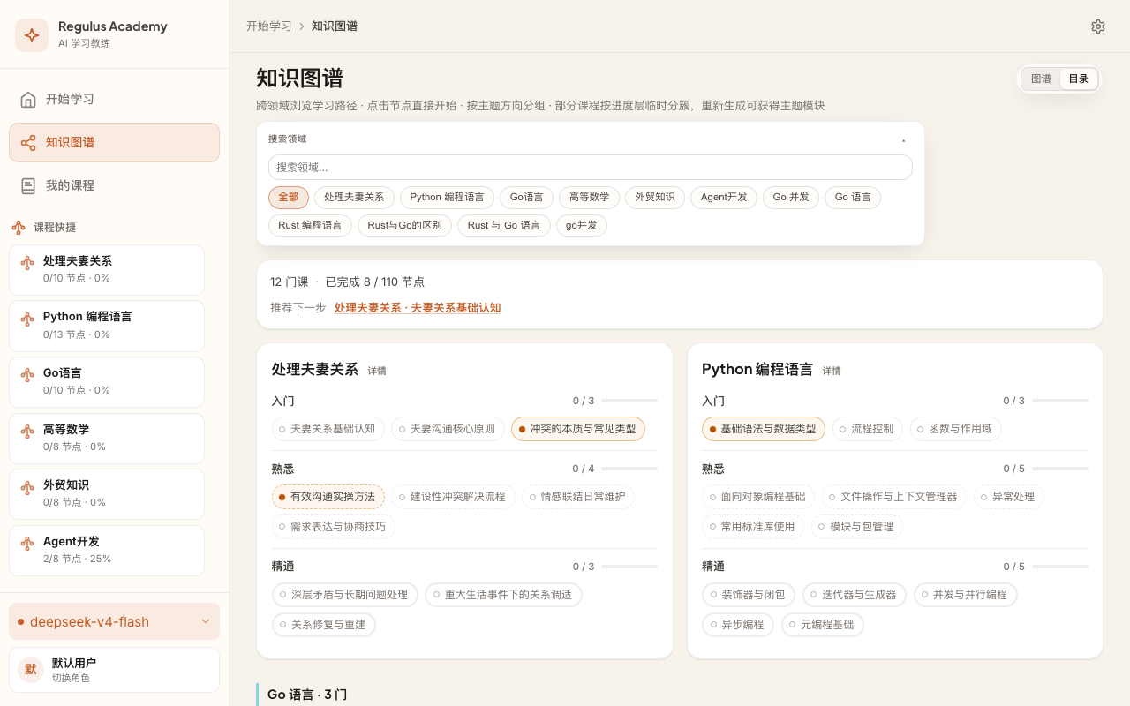The height and width of the screenshot is (706, 1130).
Task: Start the 冲突的本质与常见类型 node
Action: (x=578, y=429)
